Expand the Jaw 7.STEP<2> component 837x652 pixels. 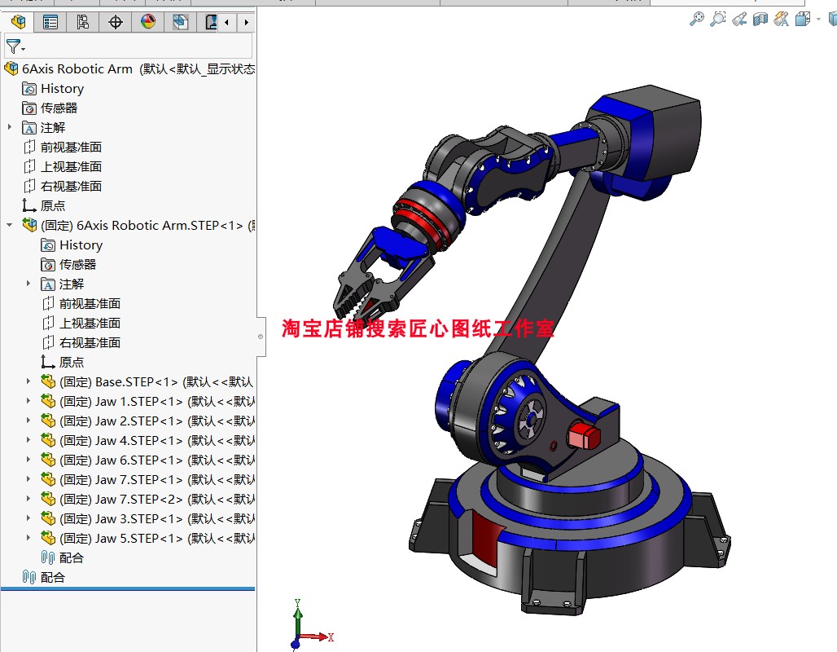click(x=28, y=499)
